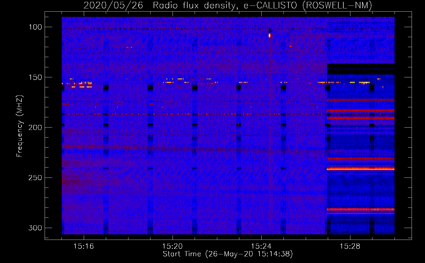The image size is (425, 263).
Task: Click the bright white-red burst near 110 MHz
Action: point(269,35)
